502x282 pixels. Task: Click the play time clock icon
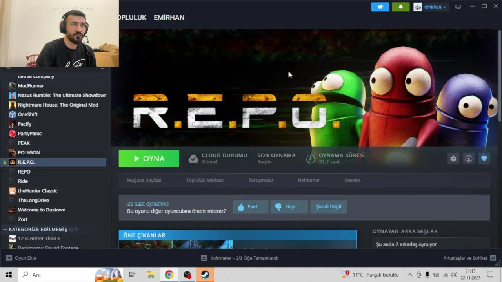(x=311, y=159)
